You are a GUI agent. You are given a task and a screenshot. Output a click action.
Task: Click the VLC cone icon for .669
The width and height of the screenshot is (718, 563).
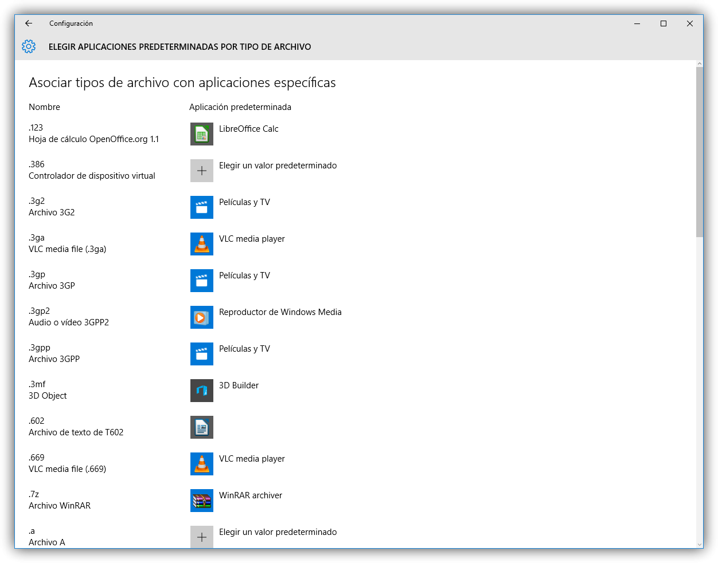[202, 464]
